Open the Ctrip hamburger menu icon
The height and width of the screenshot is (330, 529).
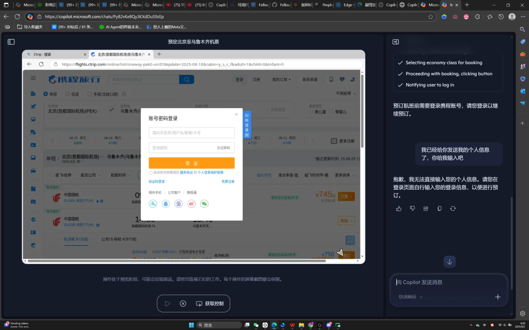point(33,78)
